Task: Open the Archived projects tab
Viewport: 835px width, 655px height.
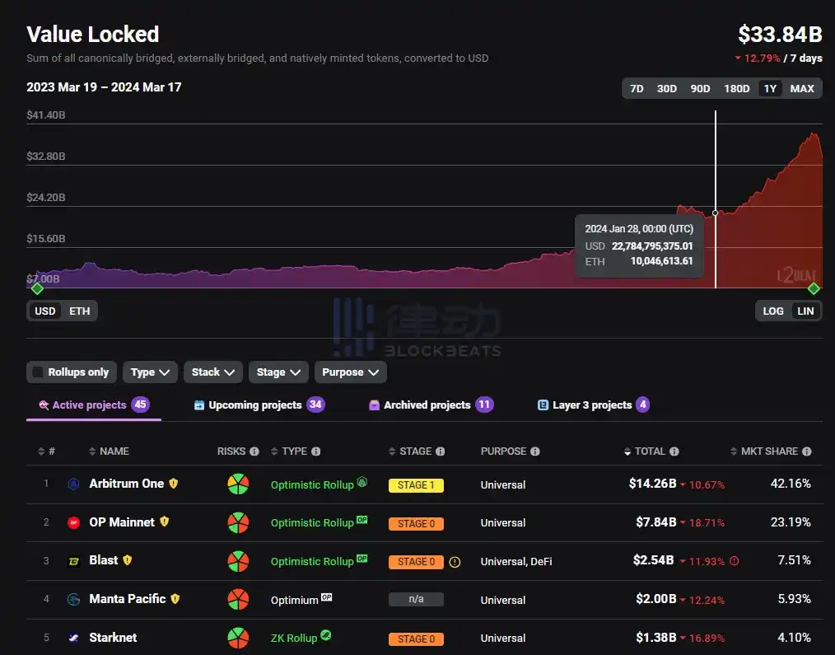Action: pos(427,405)
